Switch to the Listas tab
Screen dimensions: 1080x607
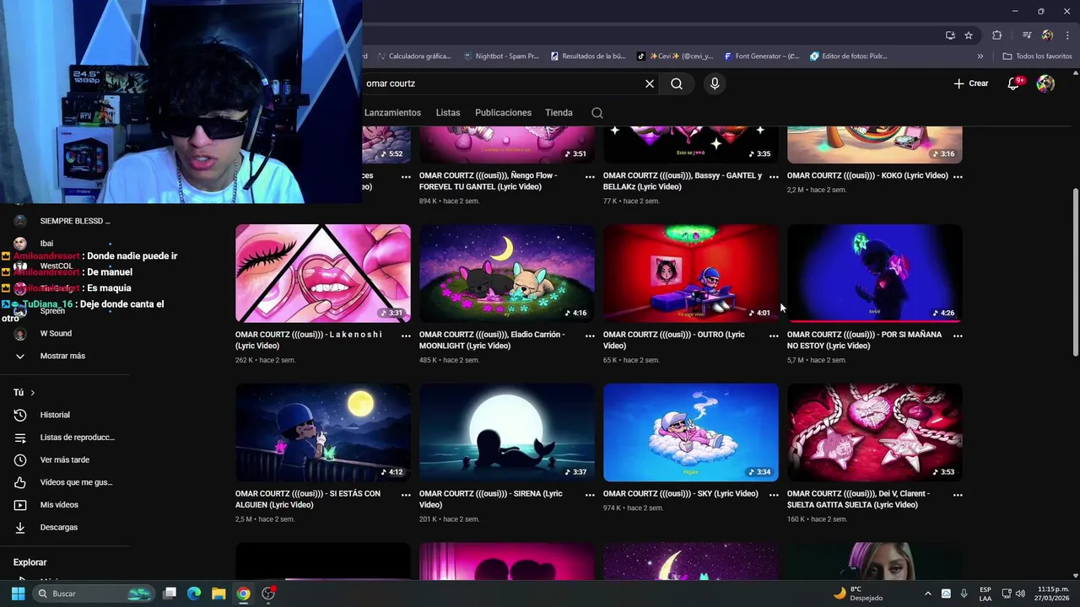448,113
